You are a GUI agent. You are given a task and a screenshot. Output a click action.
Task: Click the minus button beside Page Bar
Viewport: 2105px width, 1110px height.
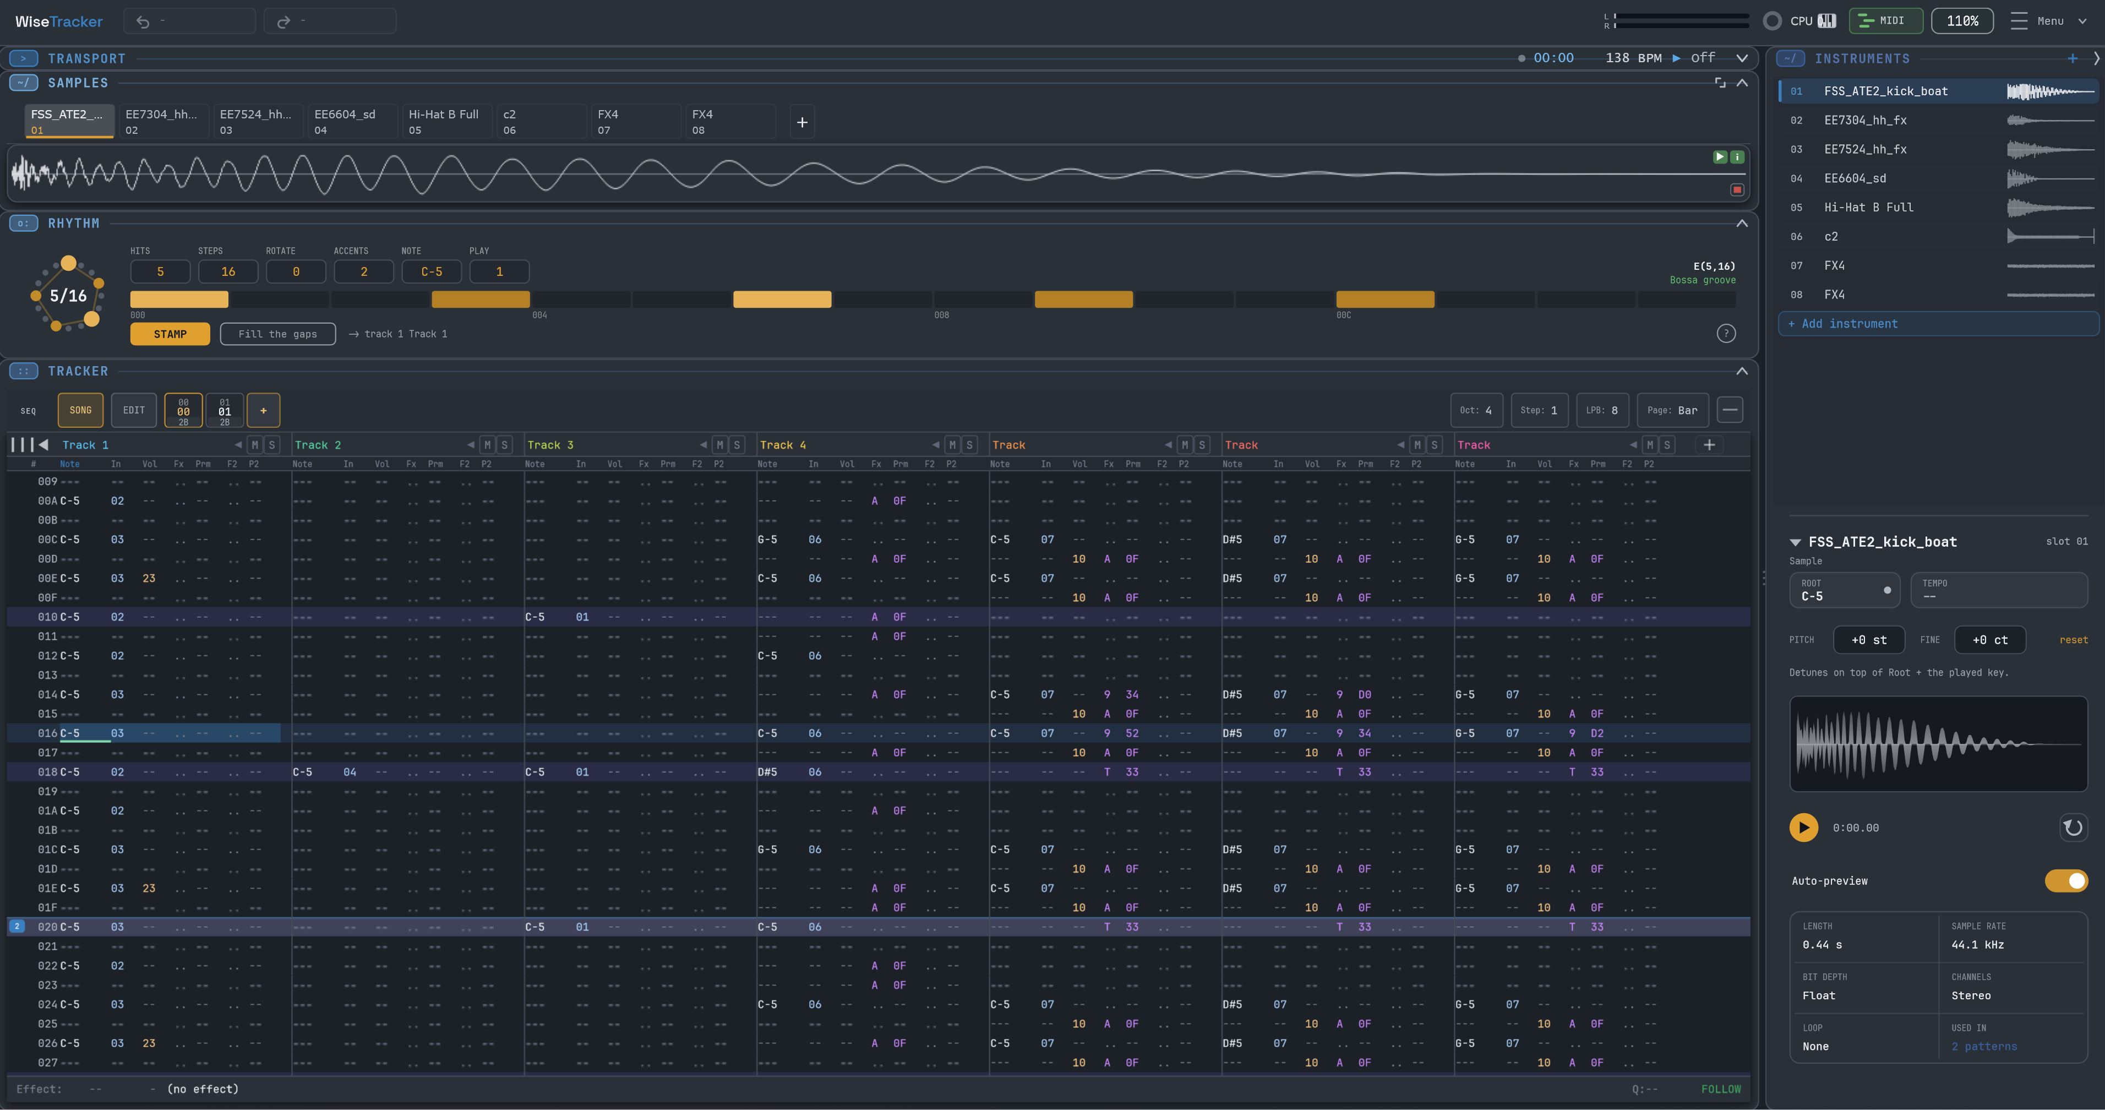[1730, 410]
